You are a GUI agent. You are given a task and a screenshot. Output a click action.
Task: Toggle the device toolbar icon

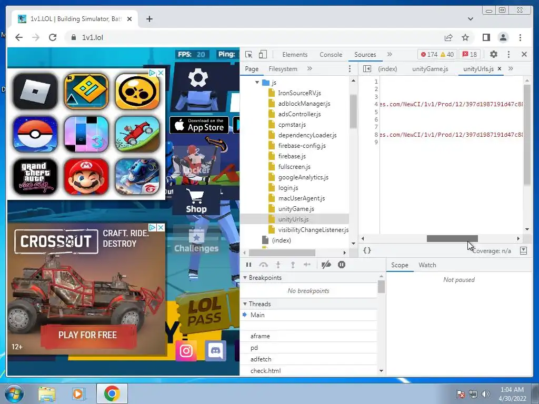coord(263,54)
